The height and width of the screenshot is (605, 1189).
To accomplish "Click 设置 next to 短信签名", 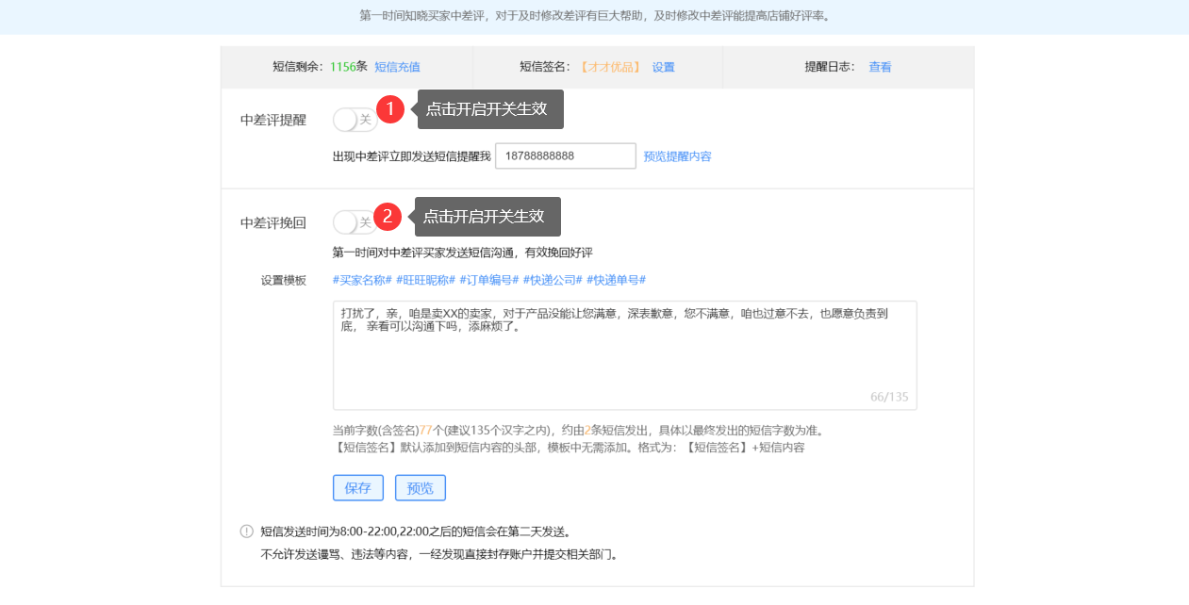I will click(x=664, y=67).
